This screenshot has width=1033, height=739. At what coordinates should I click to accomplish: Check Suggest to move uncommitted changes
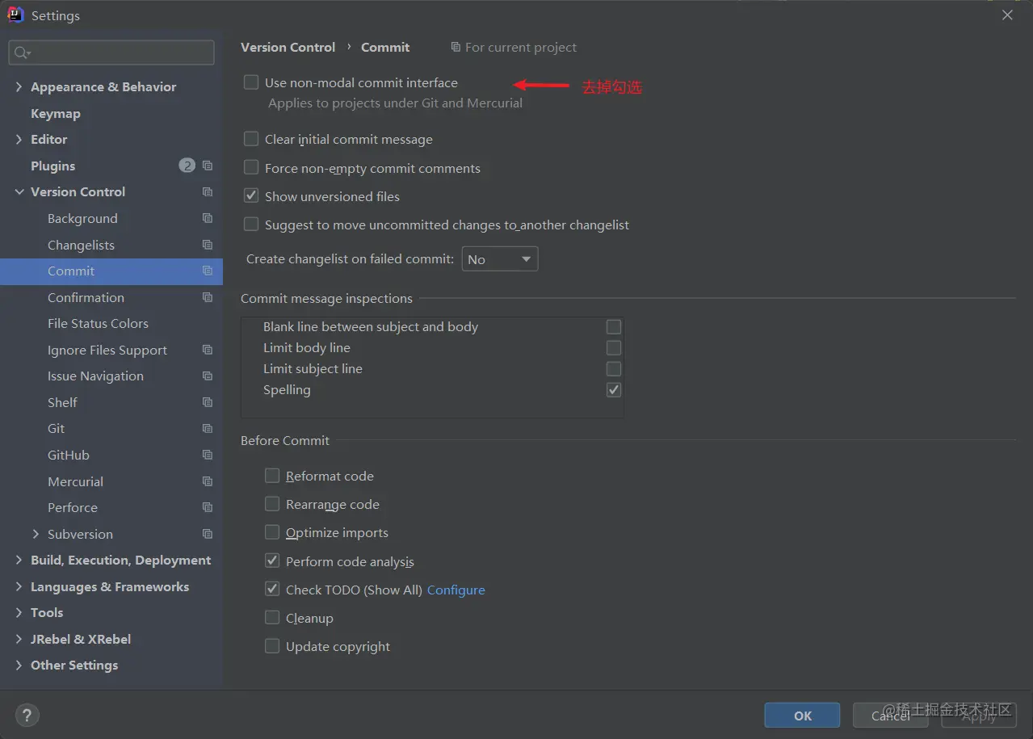tap(251, 225)
